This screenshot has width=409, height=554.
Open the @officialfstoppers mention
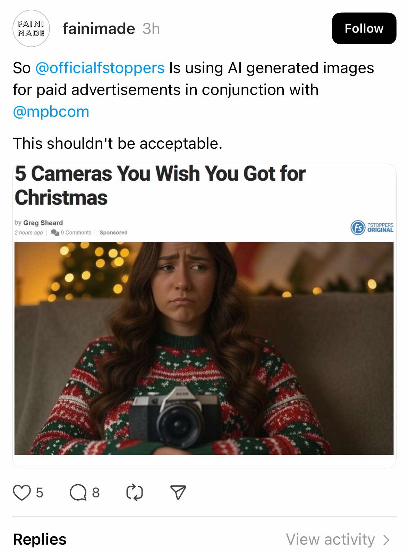tap(100, 68)
